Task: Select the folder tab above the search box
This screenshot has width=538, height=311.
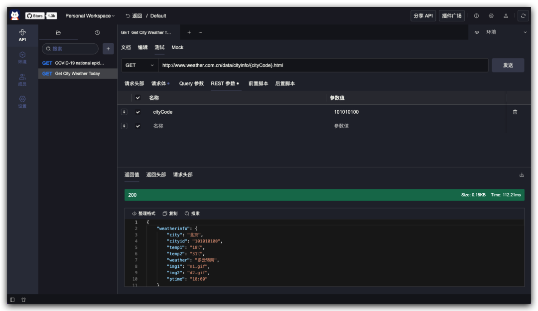Action: pyautogui.click(x=58, y=32)
